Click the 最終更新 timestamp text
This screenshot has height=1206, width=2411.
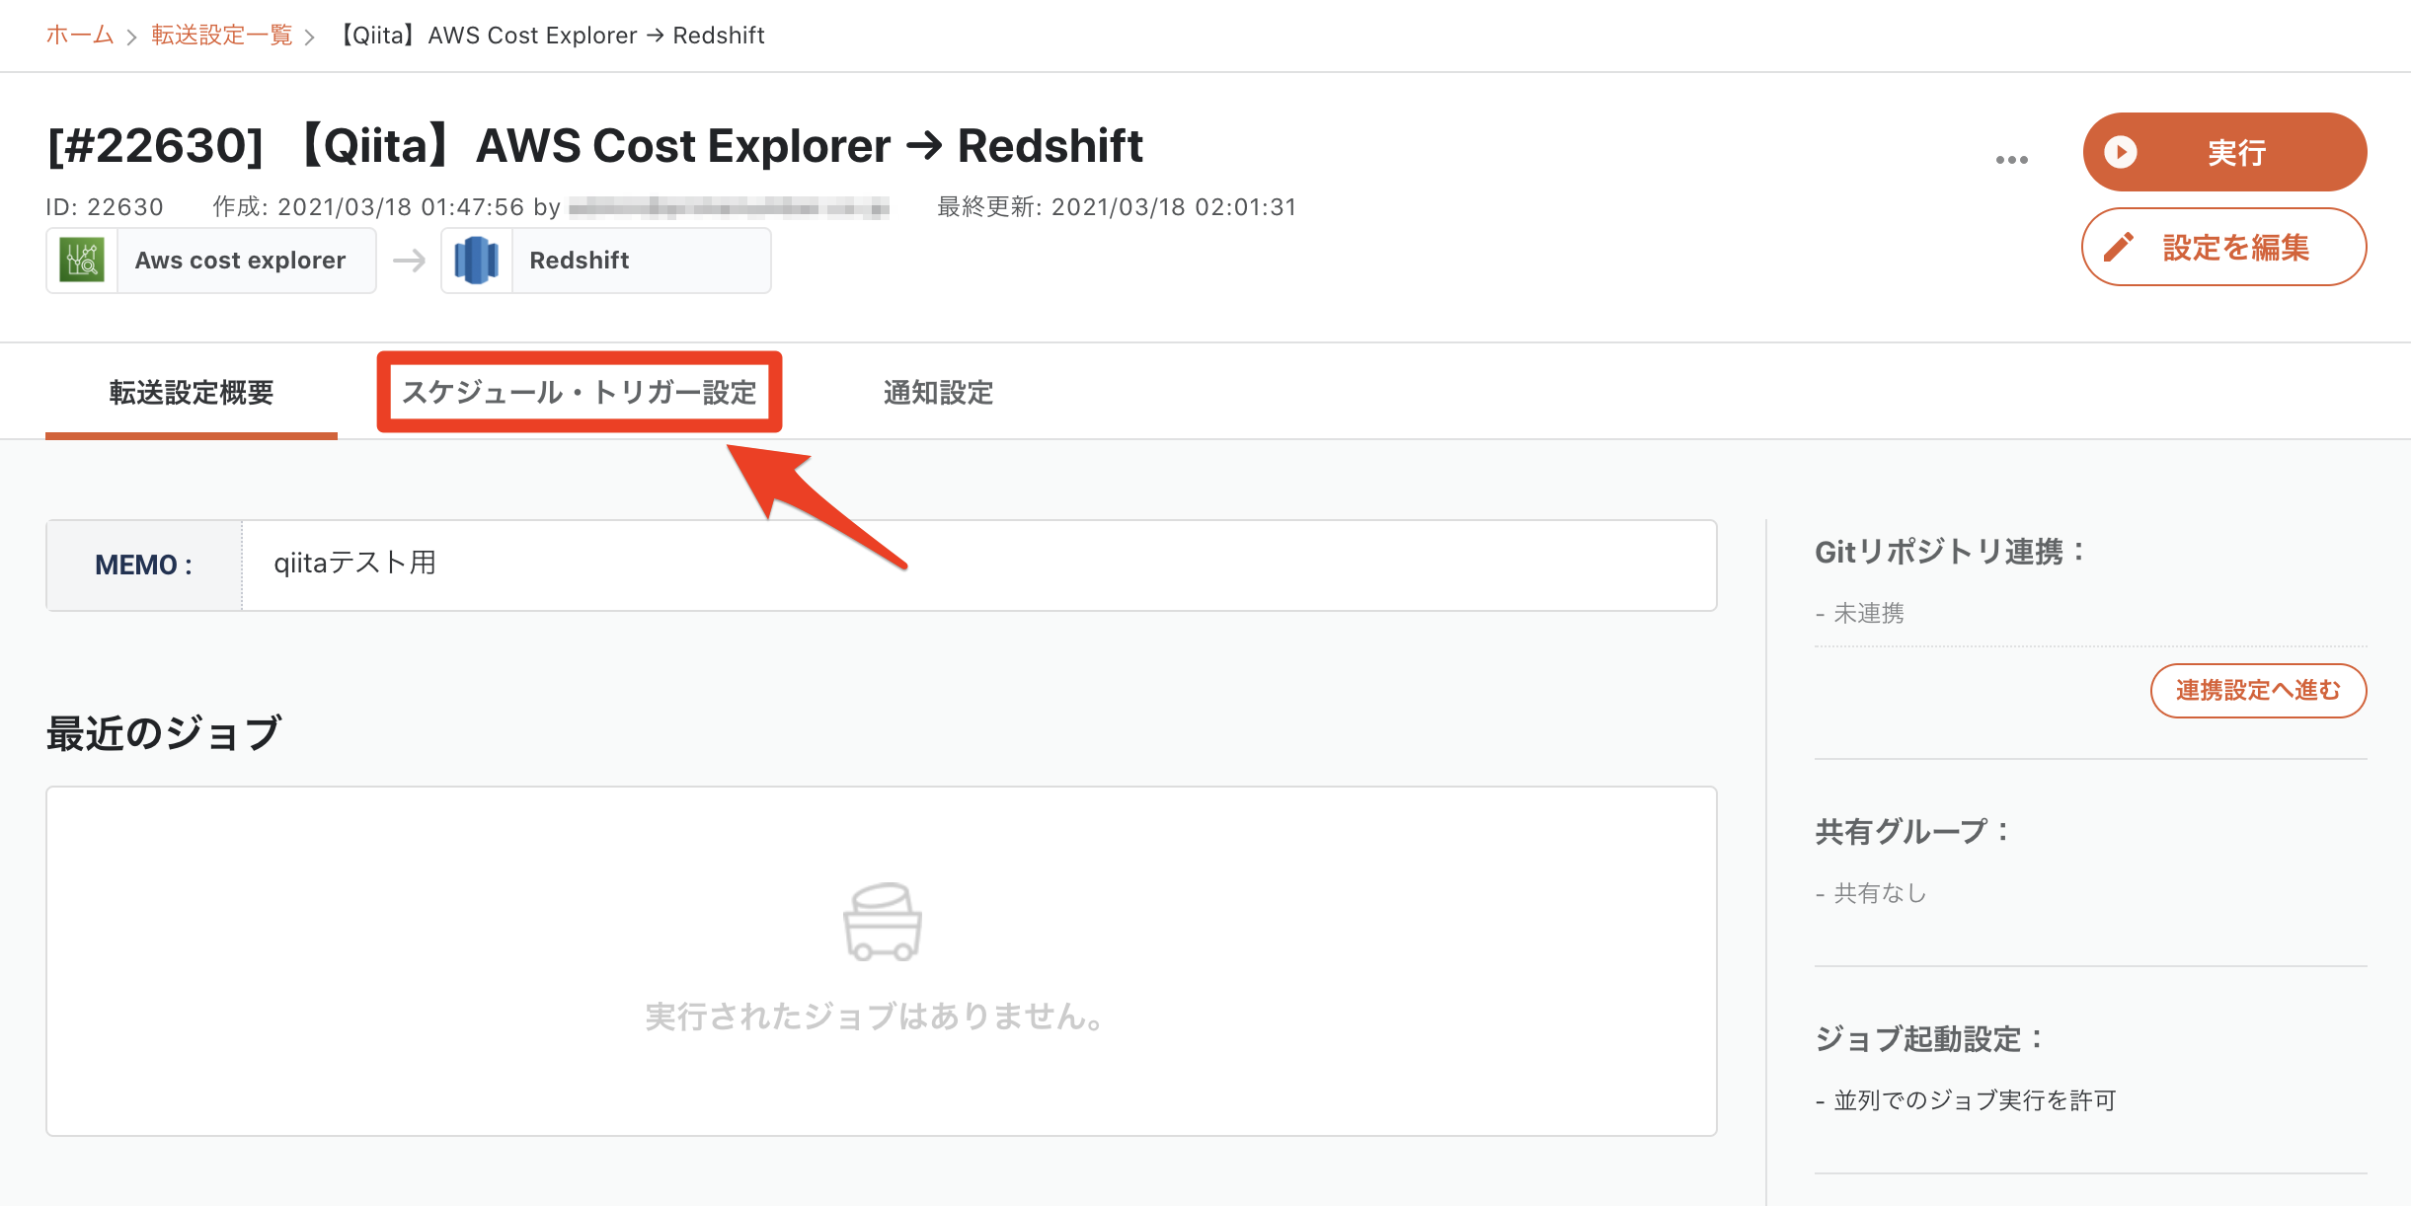1117,207
